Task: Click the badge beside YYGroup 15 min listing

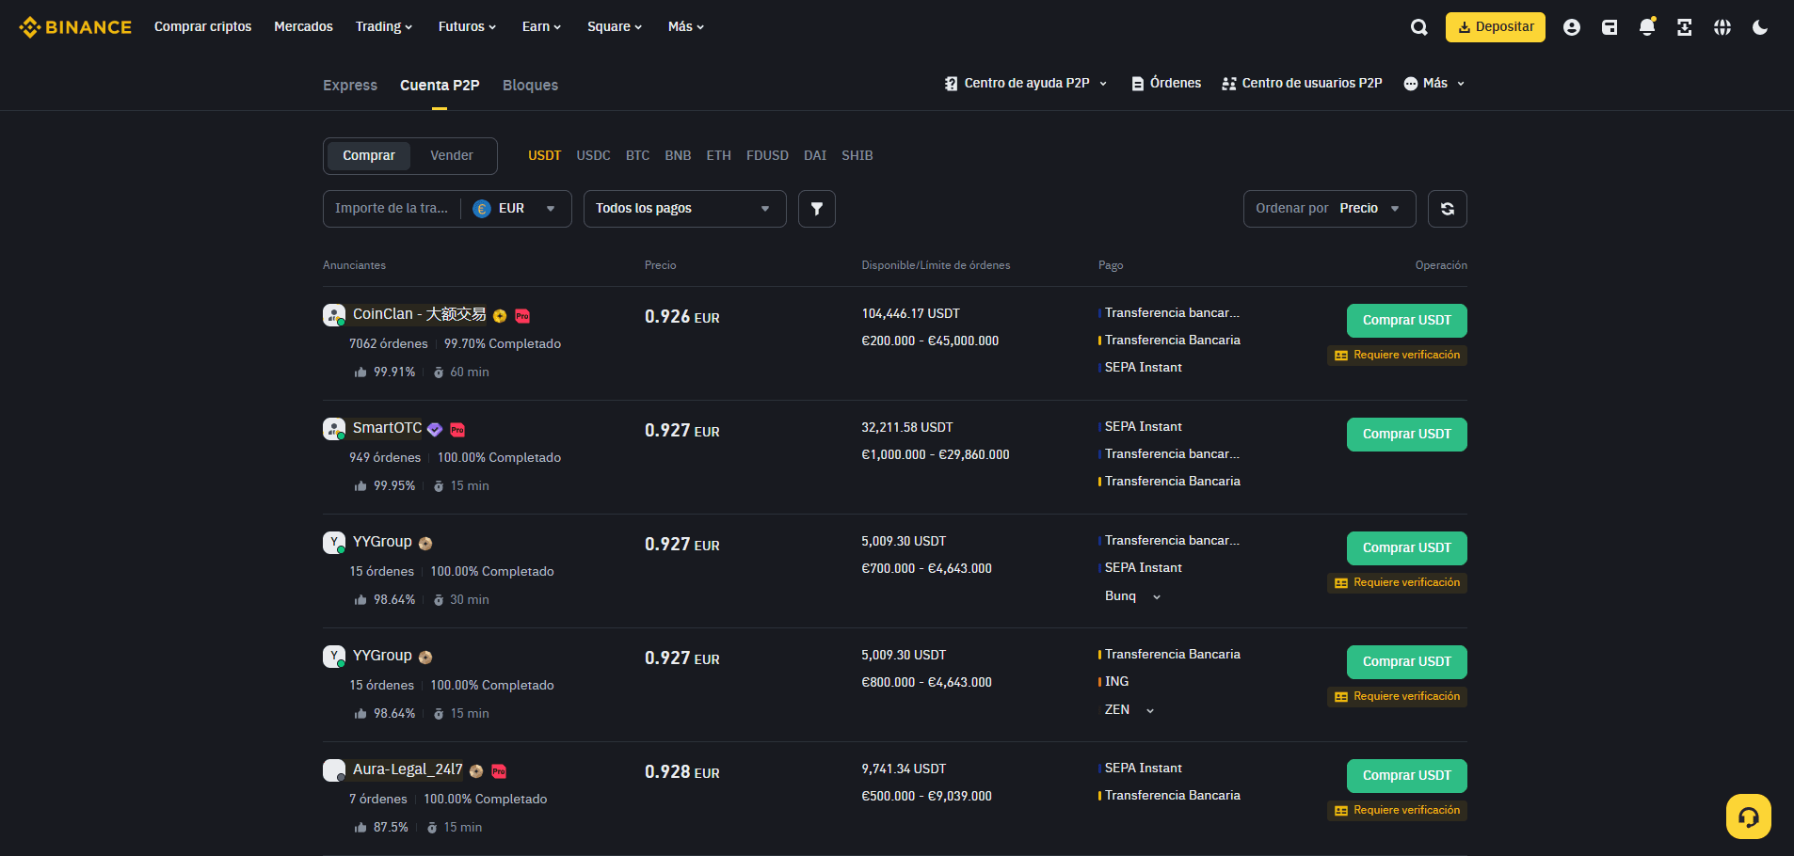Action: 425,658
